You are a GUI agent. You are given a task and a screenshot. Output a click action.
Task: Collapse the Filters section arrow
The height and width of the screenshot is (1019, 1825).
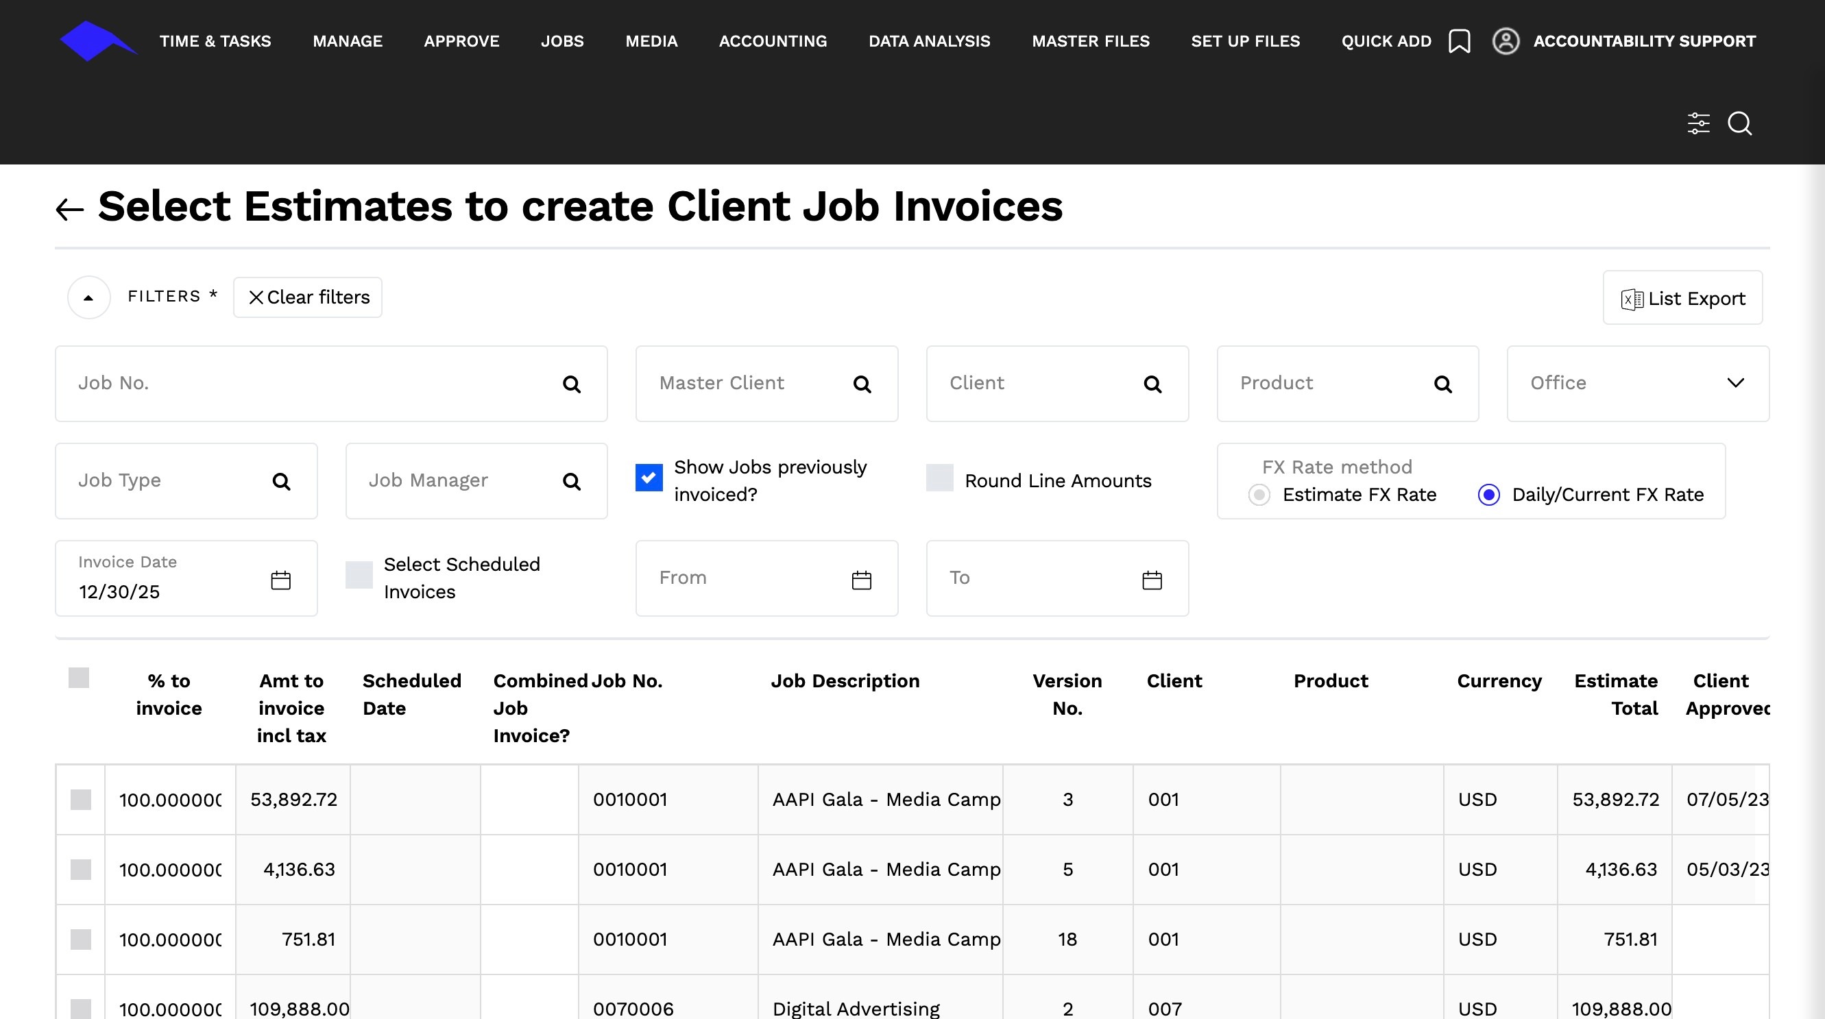coord(88,297)
